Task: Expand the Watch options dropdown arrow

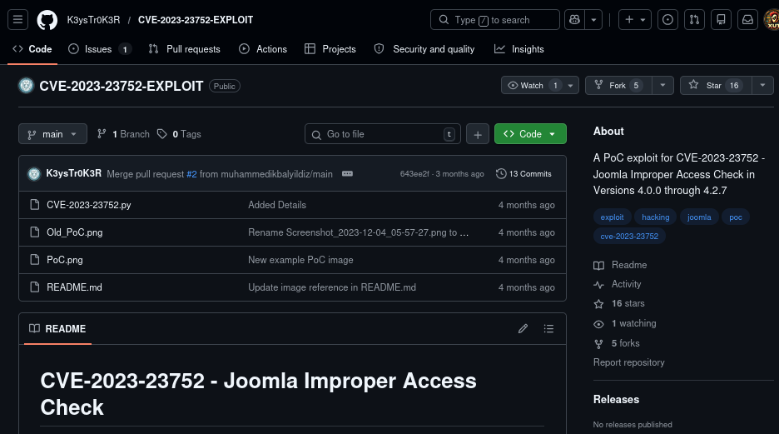Action: [x=570, y=86]
